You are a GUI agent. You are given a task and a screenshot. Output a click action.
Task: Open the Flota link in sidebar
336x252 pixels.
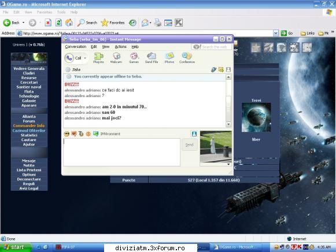(29, 92)
